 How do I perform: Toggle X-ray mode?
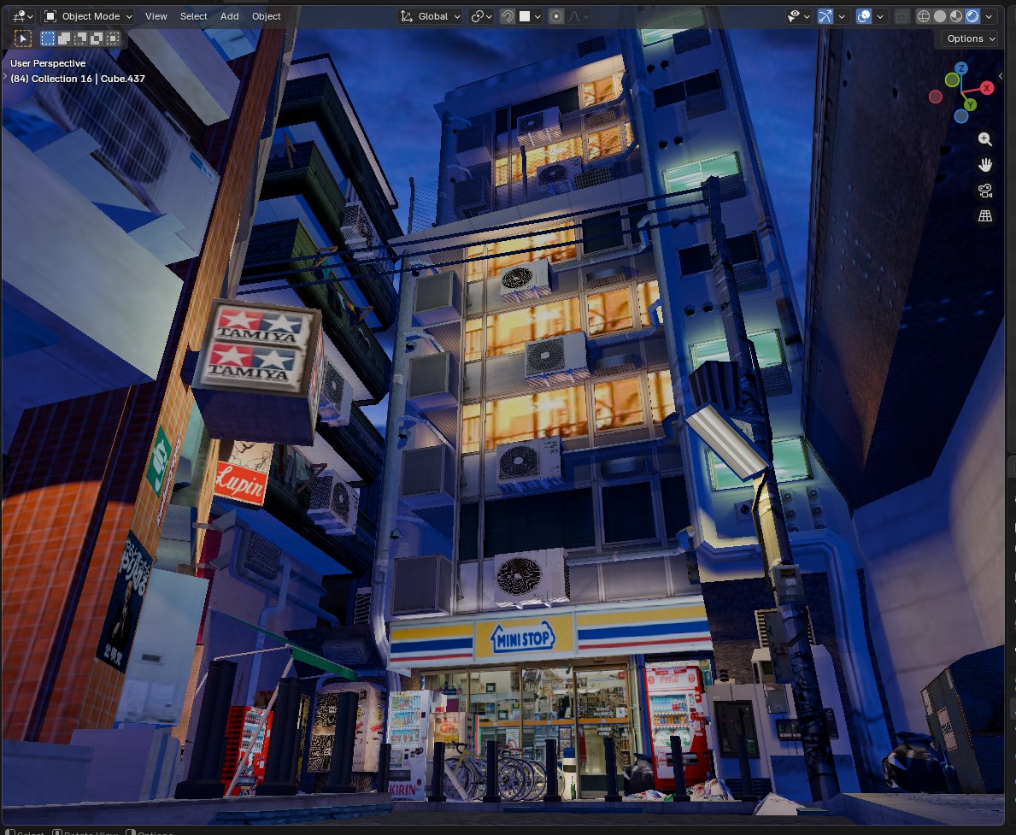[x=901, y=16]
